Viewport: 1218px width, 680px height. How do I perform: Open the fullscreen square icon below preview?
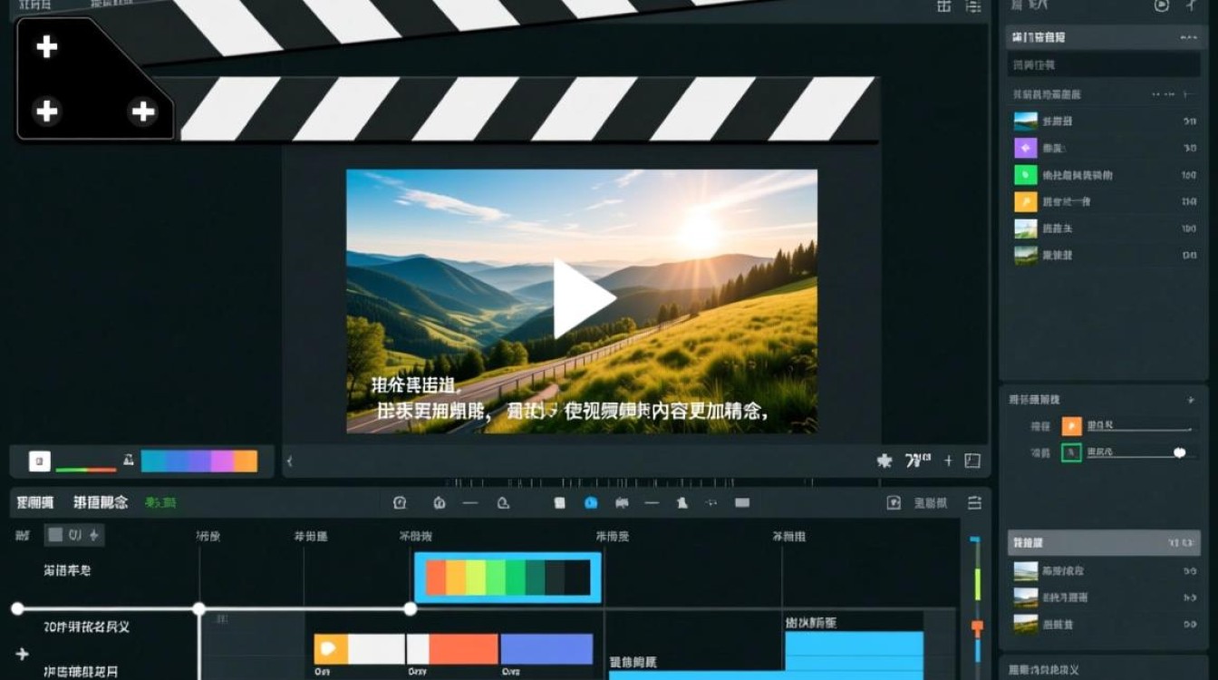[972, 461]
